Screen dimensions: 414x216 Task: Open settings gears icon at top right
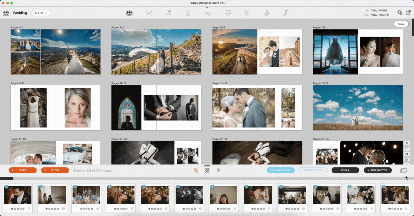400,12
